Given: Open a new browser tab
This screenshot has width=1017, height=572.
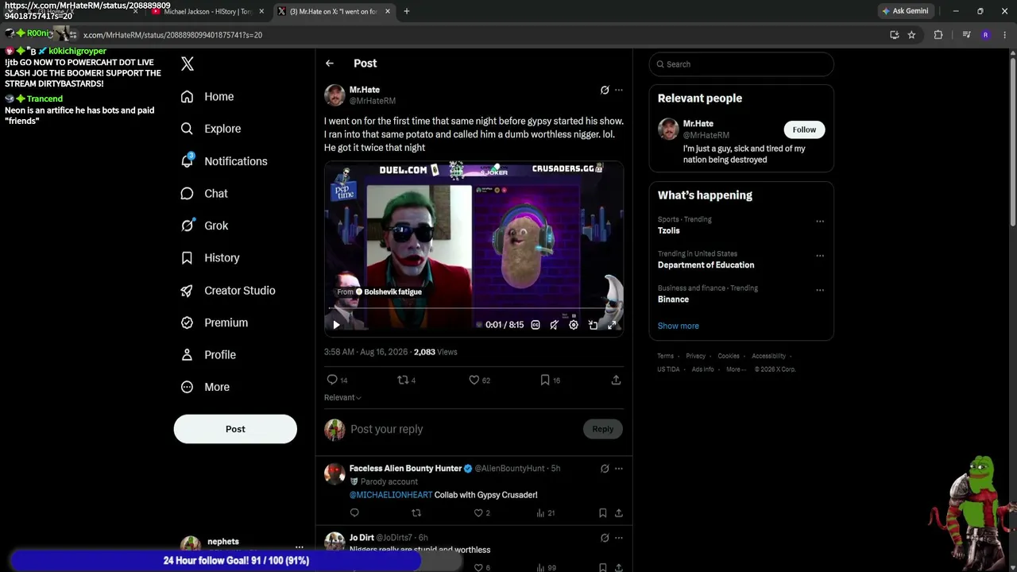Looking at the screenshot, I should point(407,11).
